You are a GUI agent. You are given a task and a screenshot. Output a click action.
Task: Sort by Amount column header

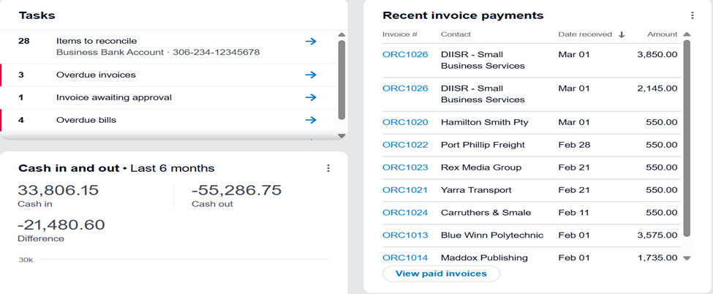click(x=662, y=34)
